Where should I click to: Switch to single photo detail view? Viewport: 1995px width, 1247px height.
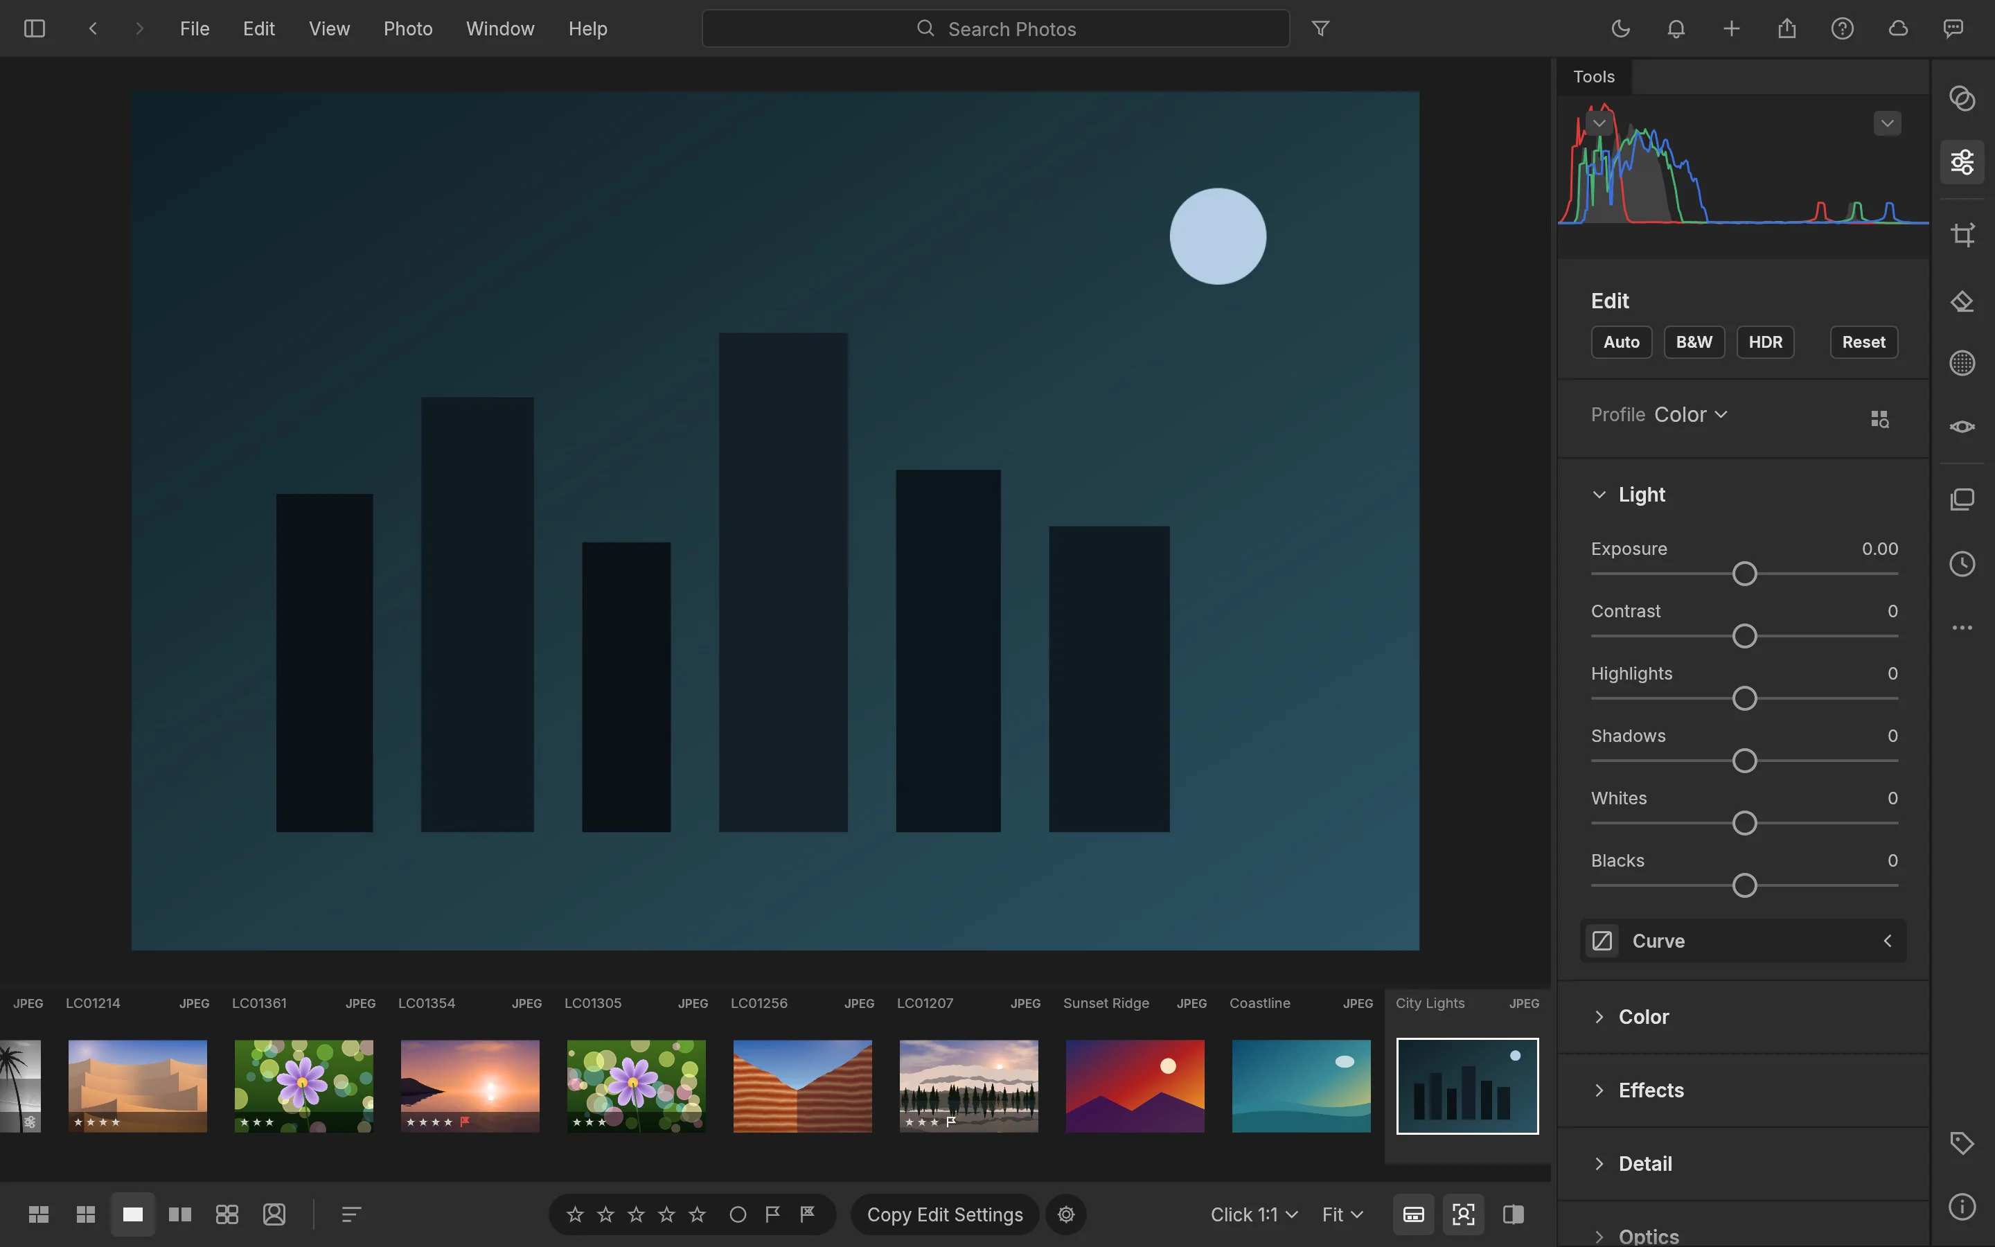point(133,1214)
